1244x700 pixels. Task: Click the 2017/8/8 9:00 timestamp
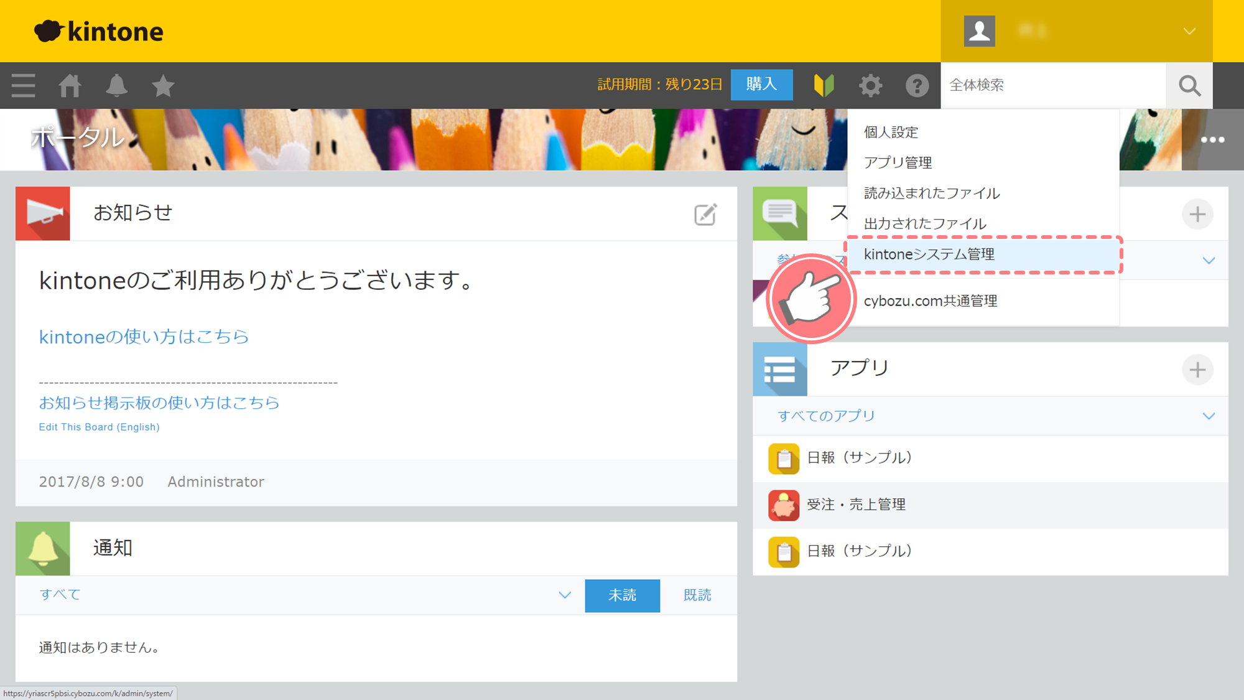(x=91, y=482)
